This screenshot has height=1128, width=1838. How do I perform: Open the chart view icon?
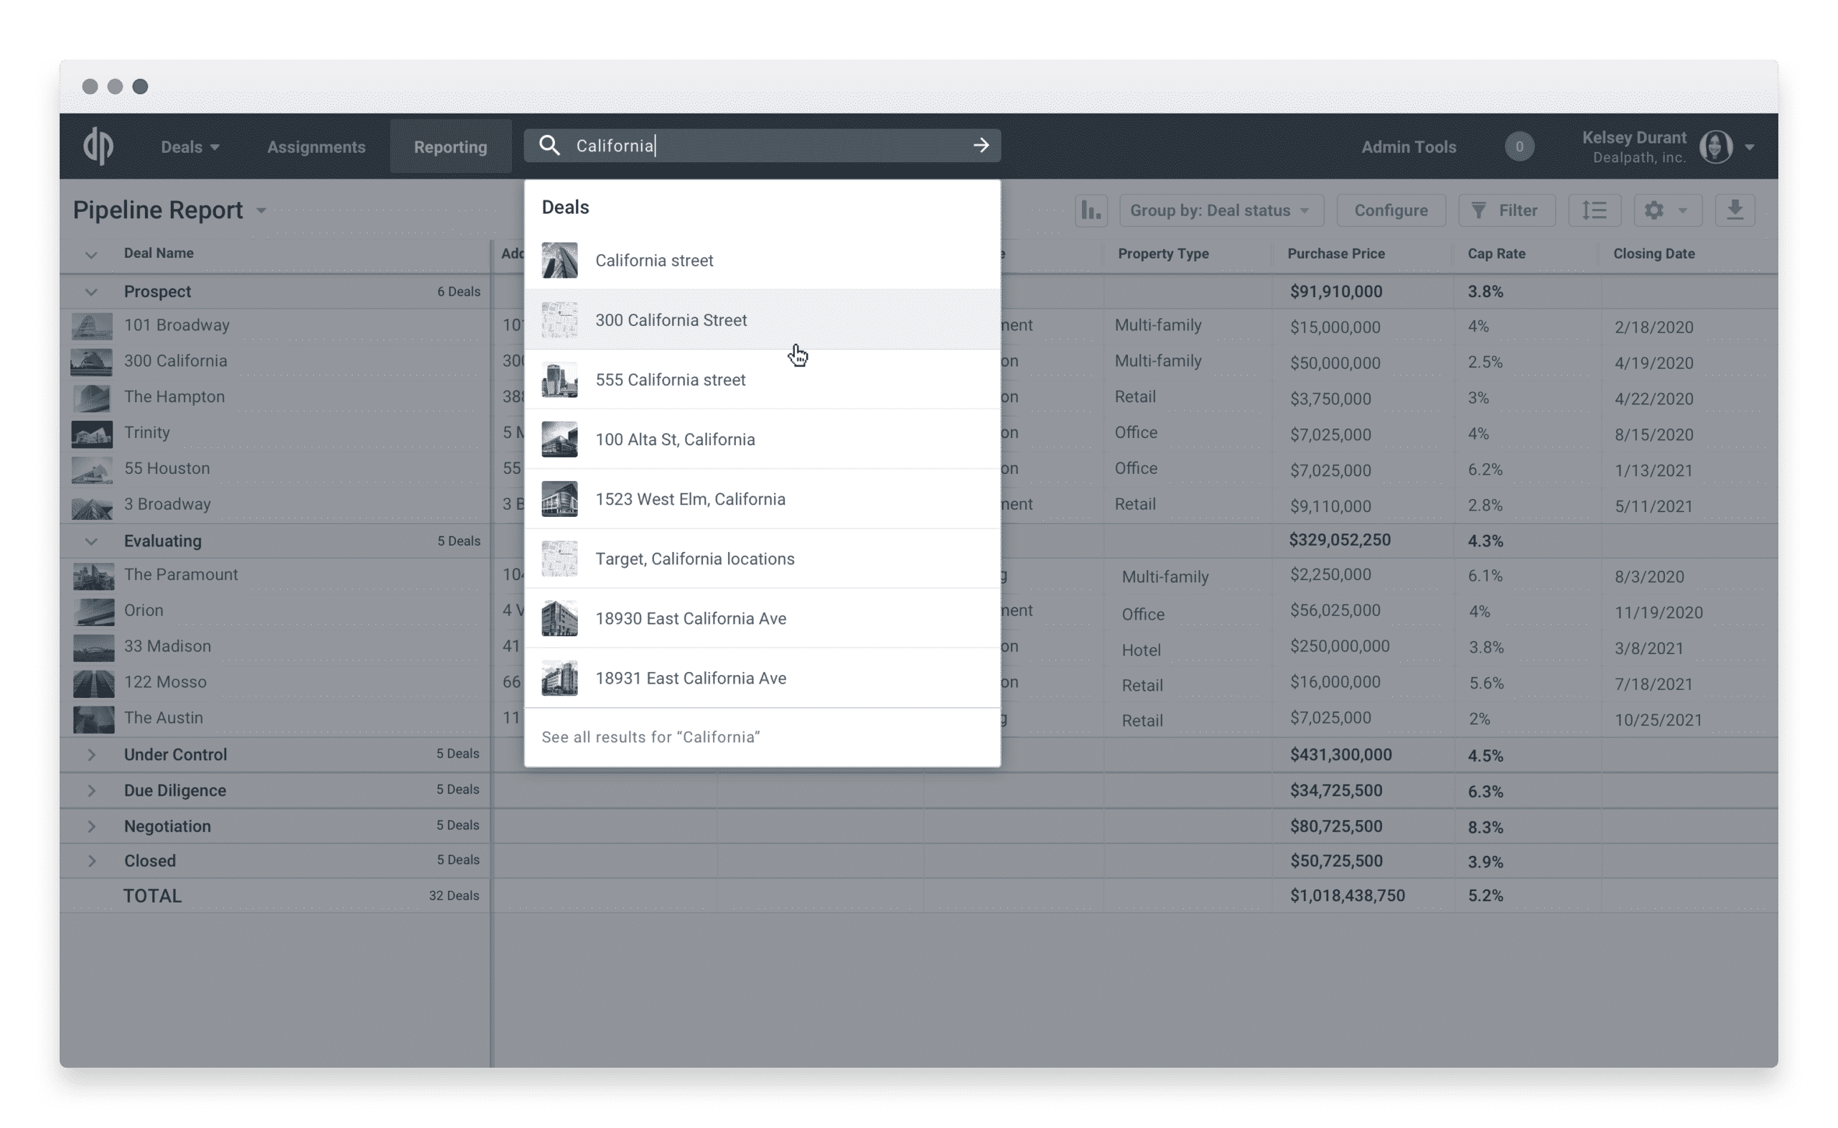click(x=1091, y=210)
